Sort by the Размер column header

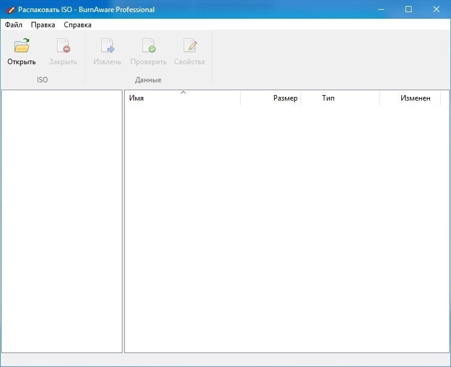(270, 98)
